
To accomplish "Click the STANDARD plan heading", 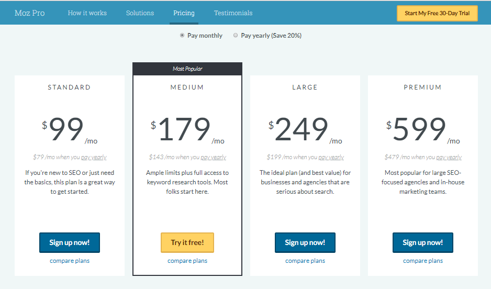I will click(69, 87).
